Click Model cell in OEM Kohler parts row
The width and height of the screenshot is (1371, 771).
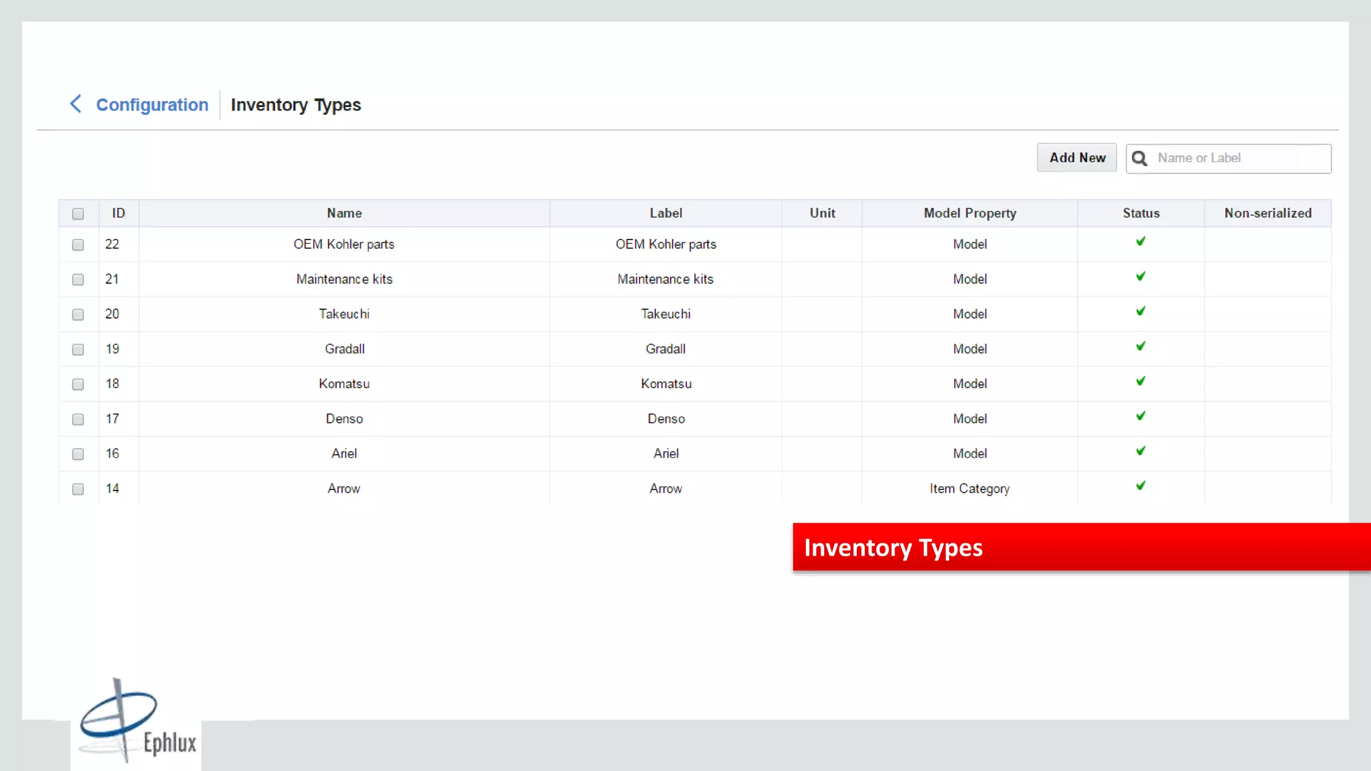tap(969, 244)
